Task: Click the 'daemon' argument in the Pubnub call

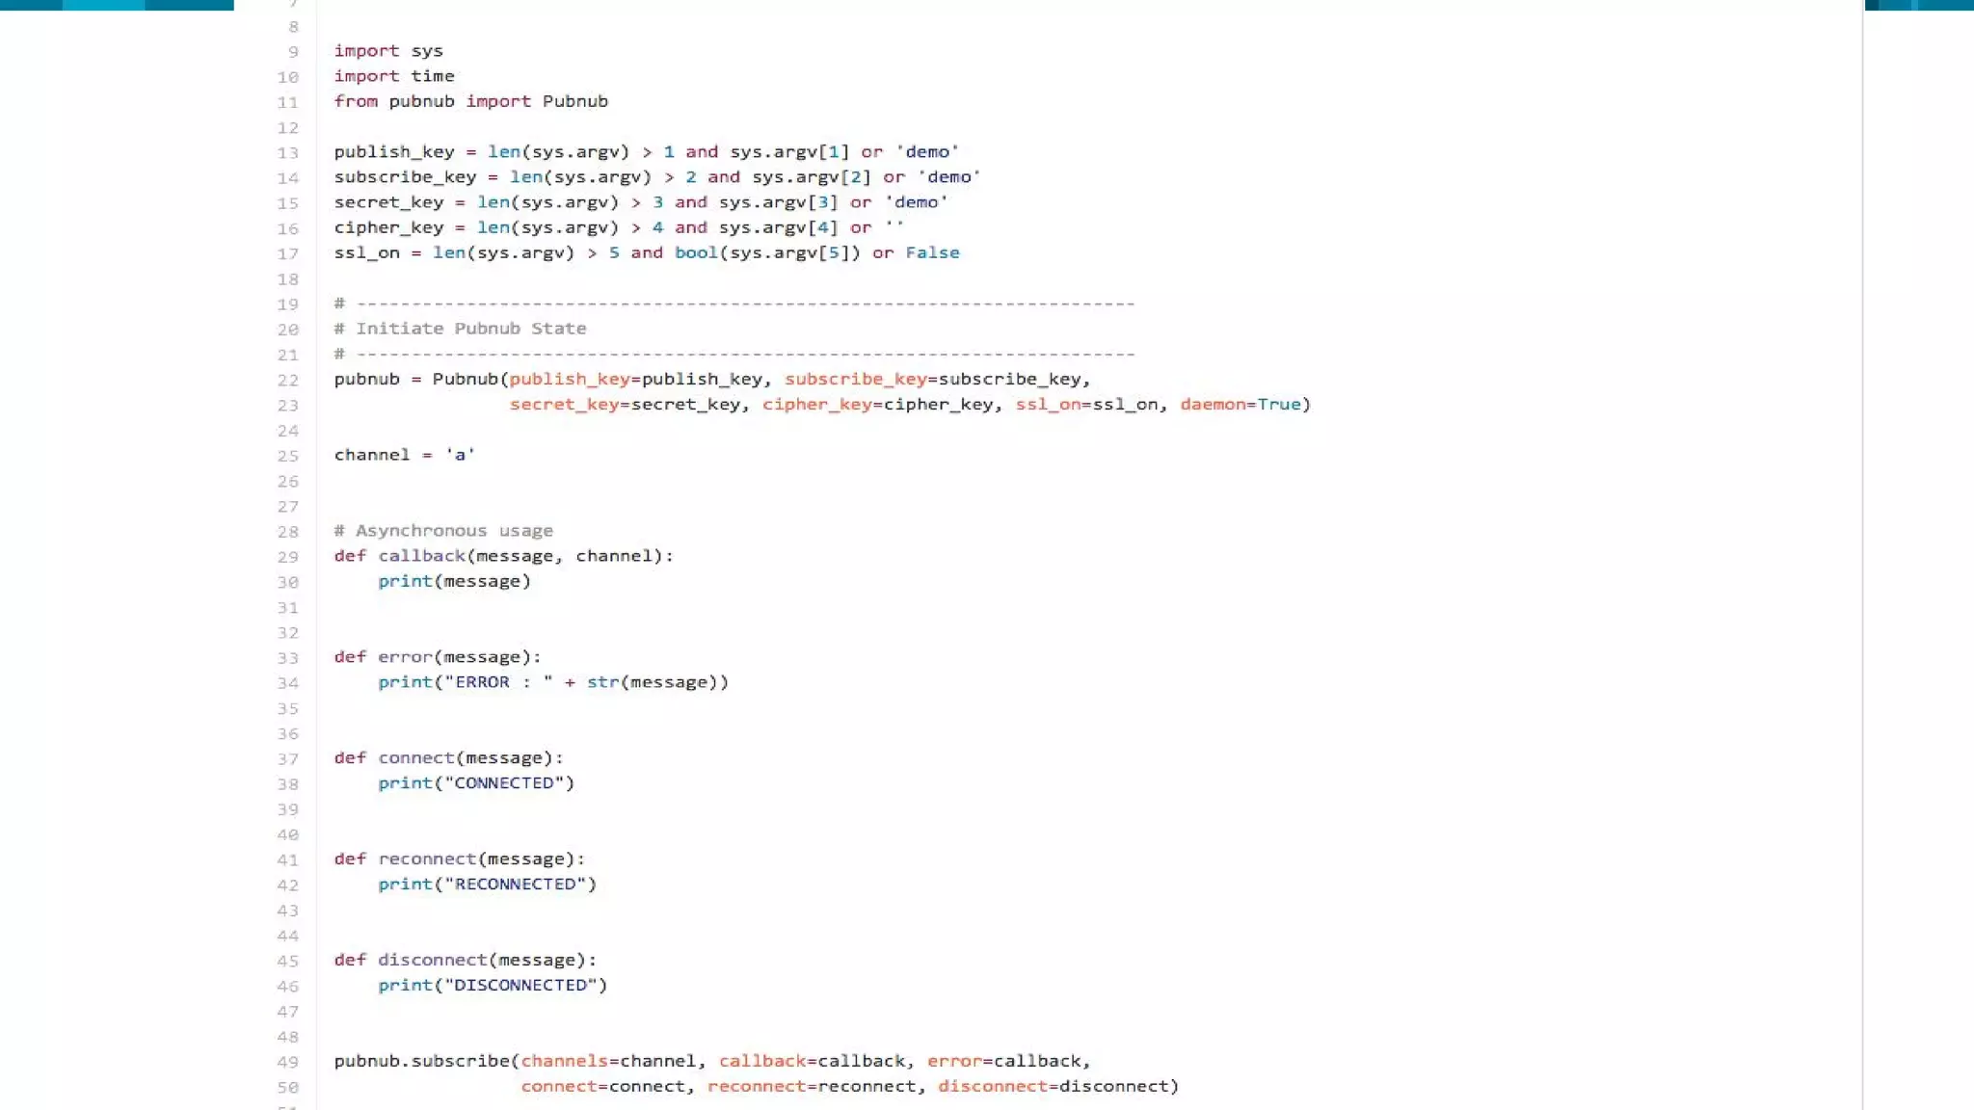Action: pos(1213,405)
